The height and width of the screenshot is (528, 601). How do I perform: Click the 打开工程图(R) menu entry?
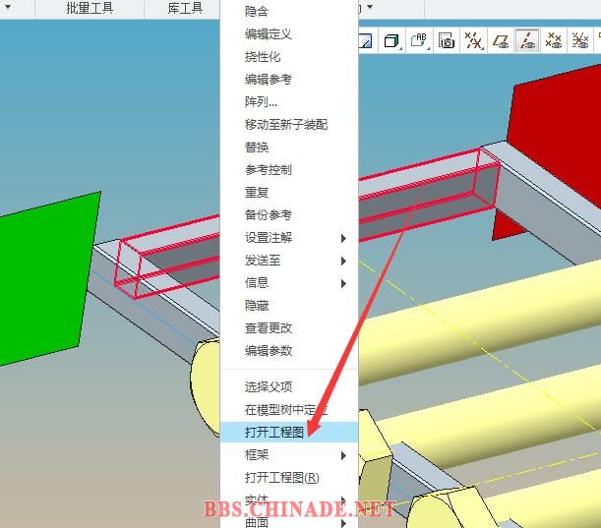click(x=289, y=478)
